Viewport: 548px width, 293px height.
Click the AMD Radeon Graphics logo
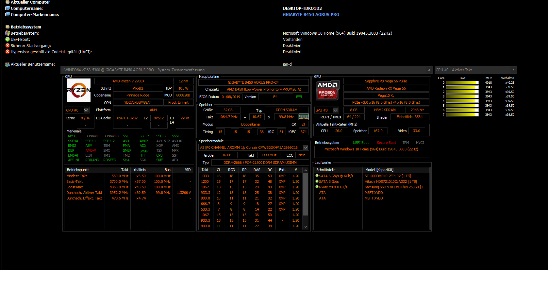point(327,90)
